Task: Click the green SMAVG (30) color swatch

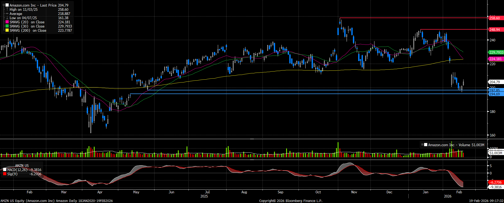Action: tap(7, 26)
